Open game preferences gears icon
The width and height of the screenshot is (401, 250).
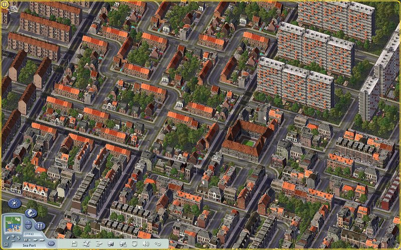click(157, 244)
